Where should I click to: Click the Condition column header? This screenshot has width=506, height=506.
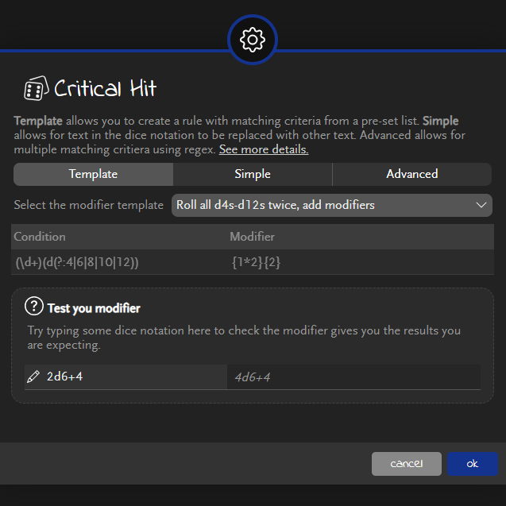point(40,237)
